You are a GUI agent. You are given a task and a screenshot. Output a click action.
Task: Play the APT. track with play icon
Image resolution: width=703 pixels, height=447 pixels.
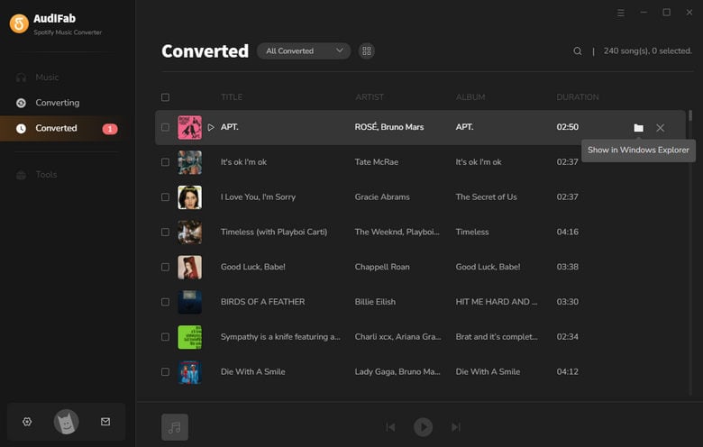[211, 127]
